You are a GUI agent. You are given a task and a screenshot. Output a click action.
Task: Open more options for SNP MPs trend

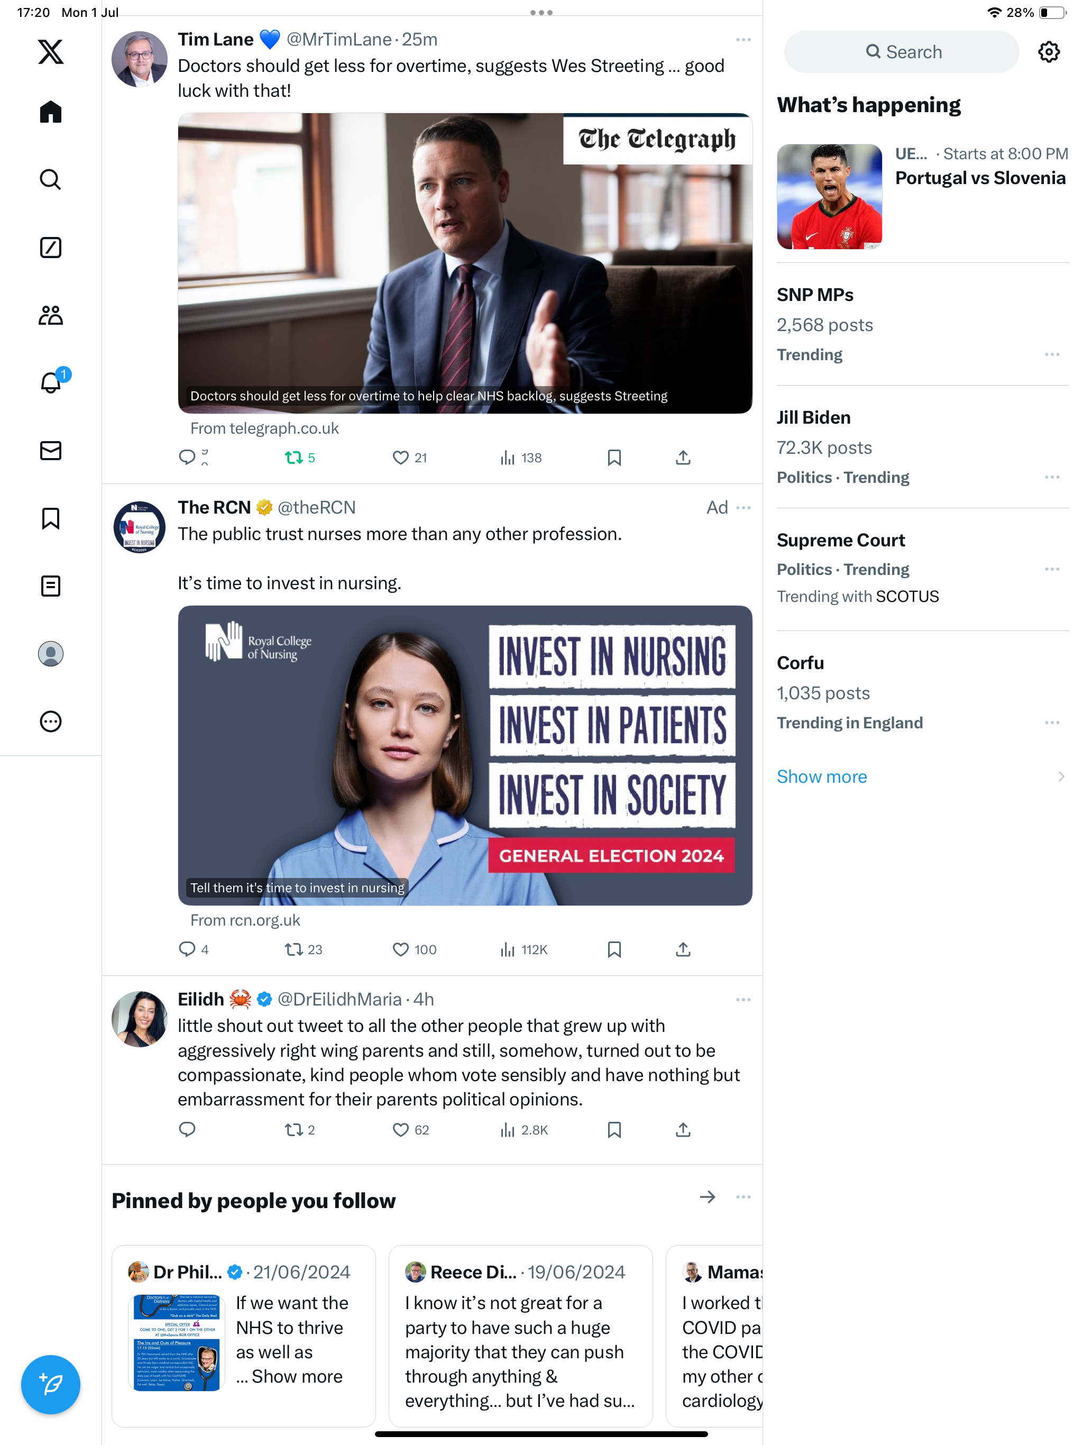[x=1052, y=355]
